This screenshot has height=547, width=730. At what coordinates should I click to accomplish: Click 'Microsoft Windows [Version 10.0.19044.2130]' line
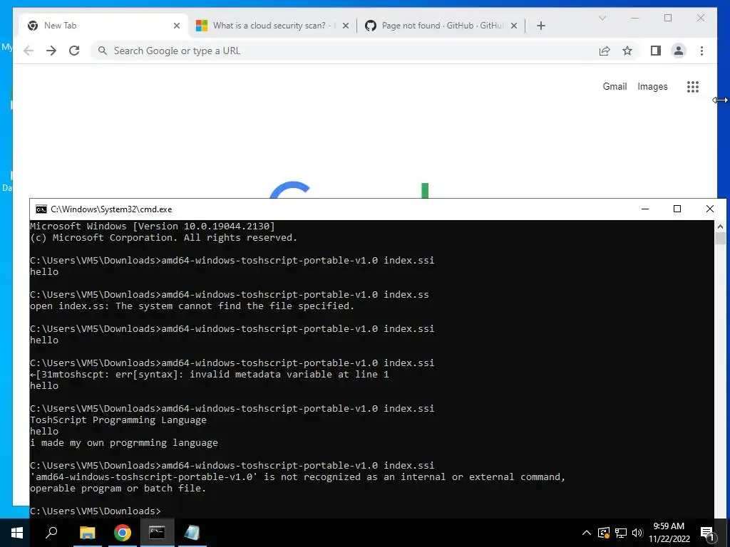click(x=153, y=226)
